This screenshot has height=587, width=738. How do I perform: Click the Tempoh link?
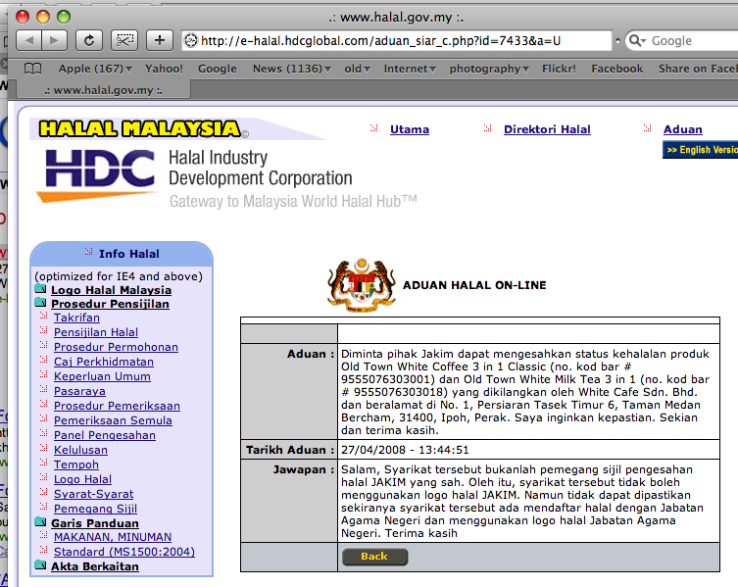[x=76, y=465]
